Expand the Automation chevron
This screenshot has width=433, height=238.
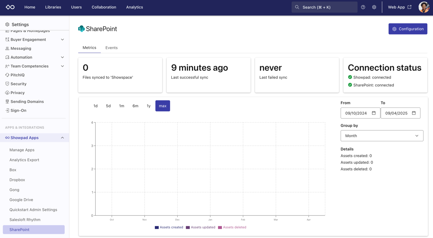[62, 57]
